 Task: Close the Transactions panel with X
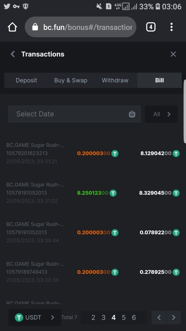tap(173, 54)
